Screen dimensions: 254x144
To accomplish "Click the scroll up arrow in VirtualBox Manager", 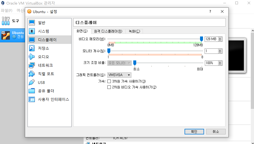I will pos(252,31).
